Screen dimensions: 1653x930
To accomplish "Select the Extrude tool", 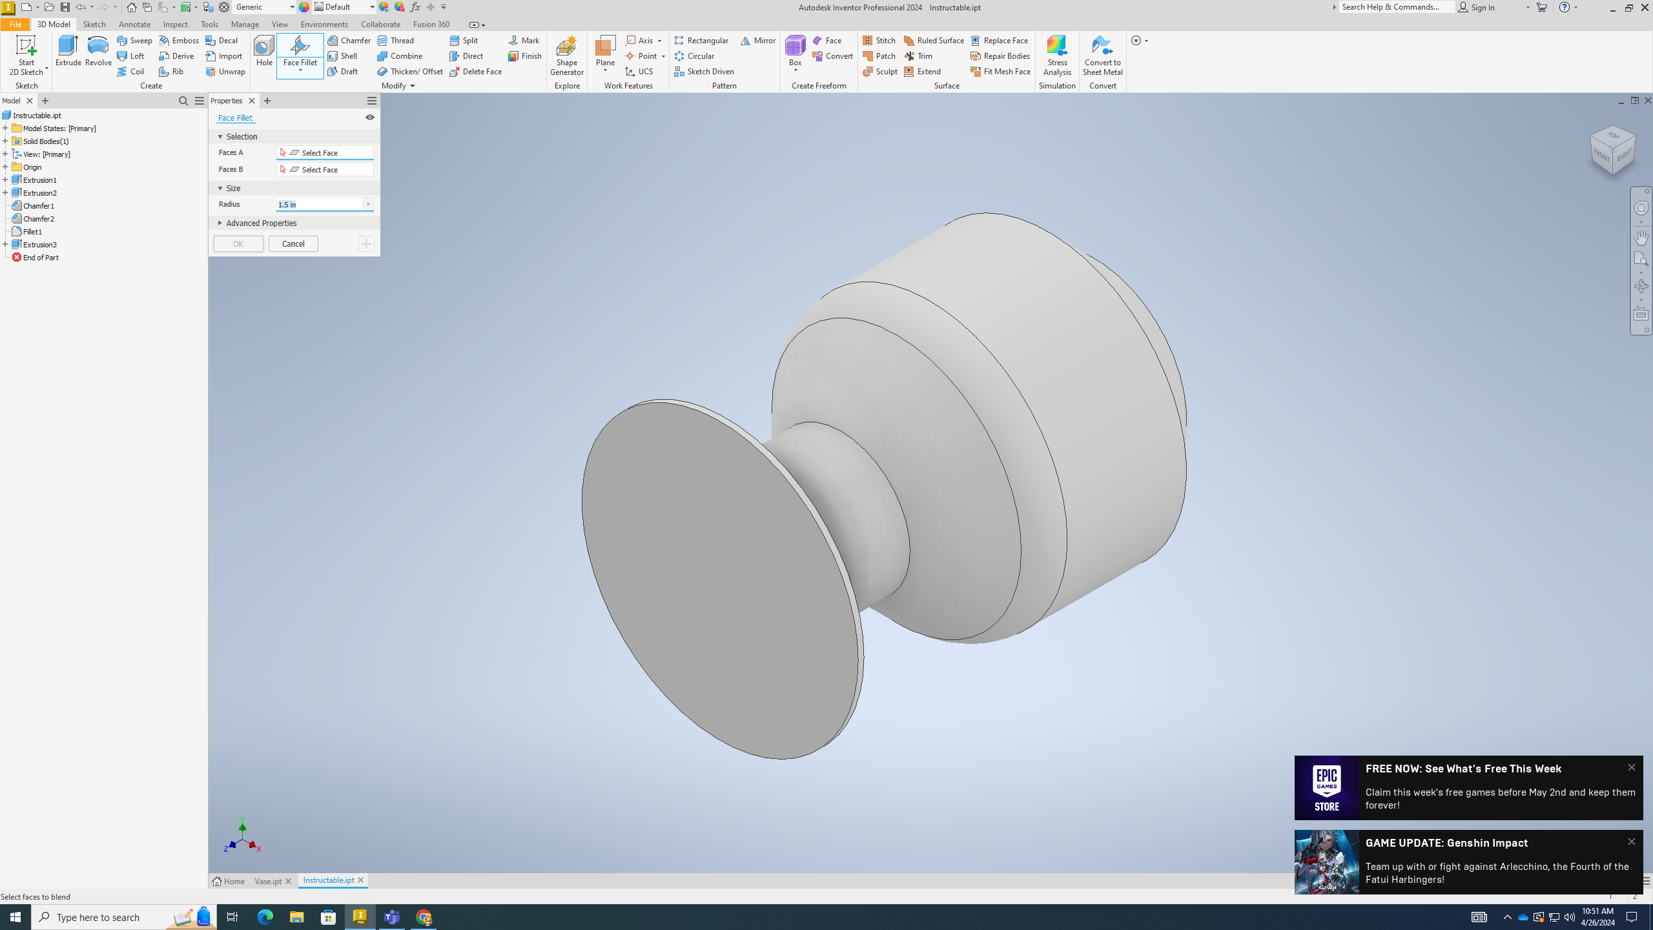I will point(68,51).
